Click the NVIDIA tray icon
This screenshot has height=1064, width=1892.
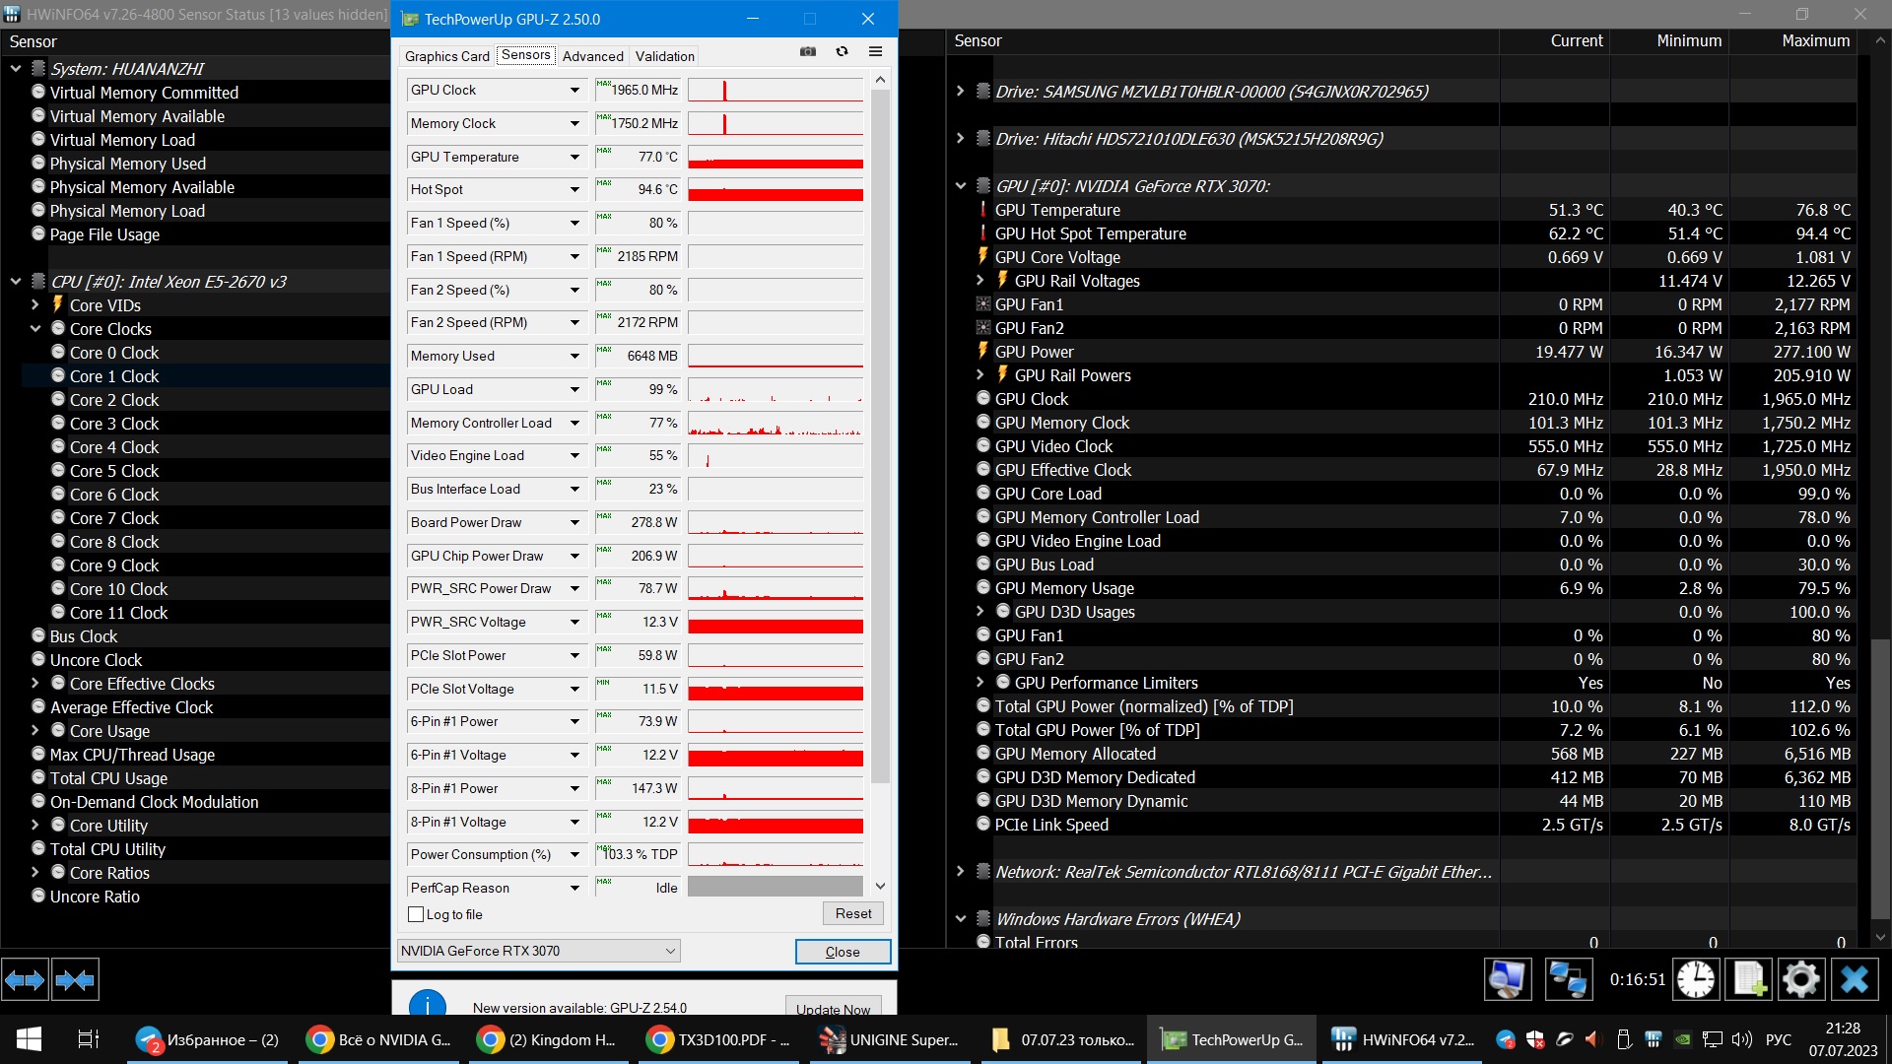click(x=1683, y=1039)
